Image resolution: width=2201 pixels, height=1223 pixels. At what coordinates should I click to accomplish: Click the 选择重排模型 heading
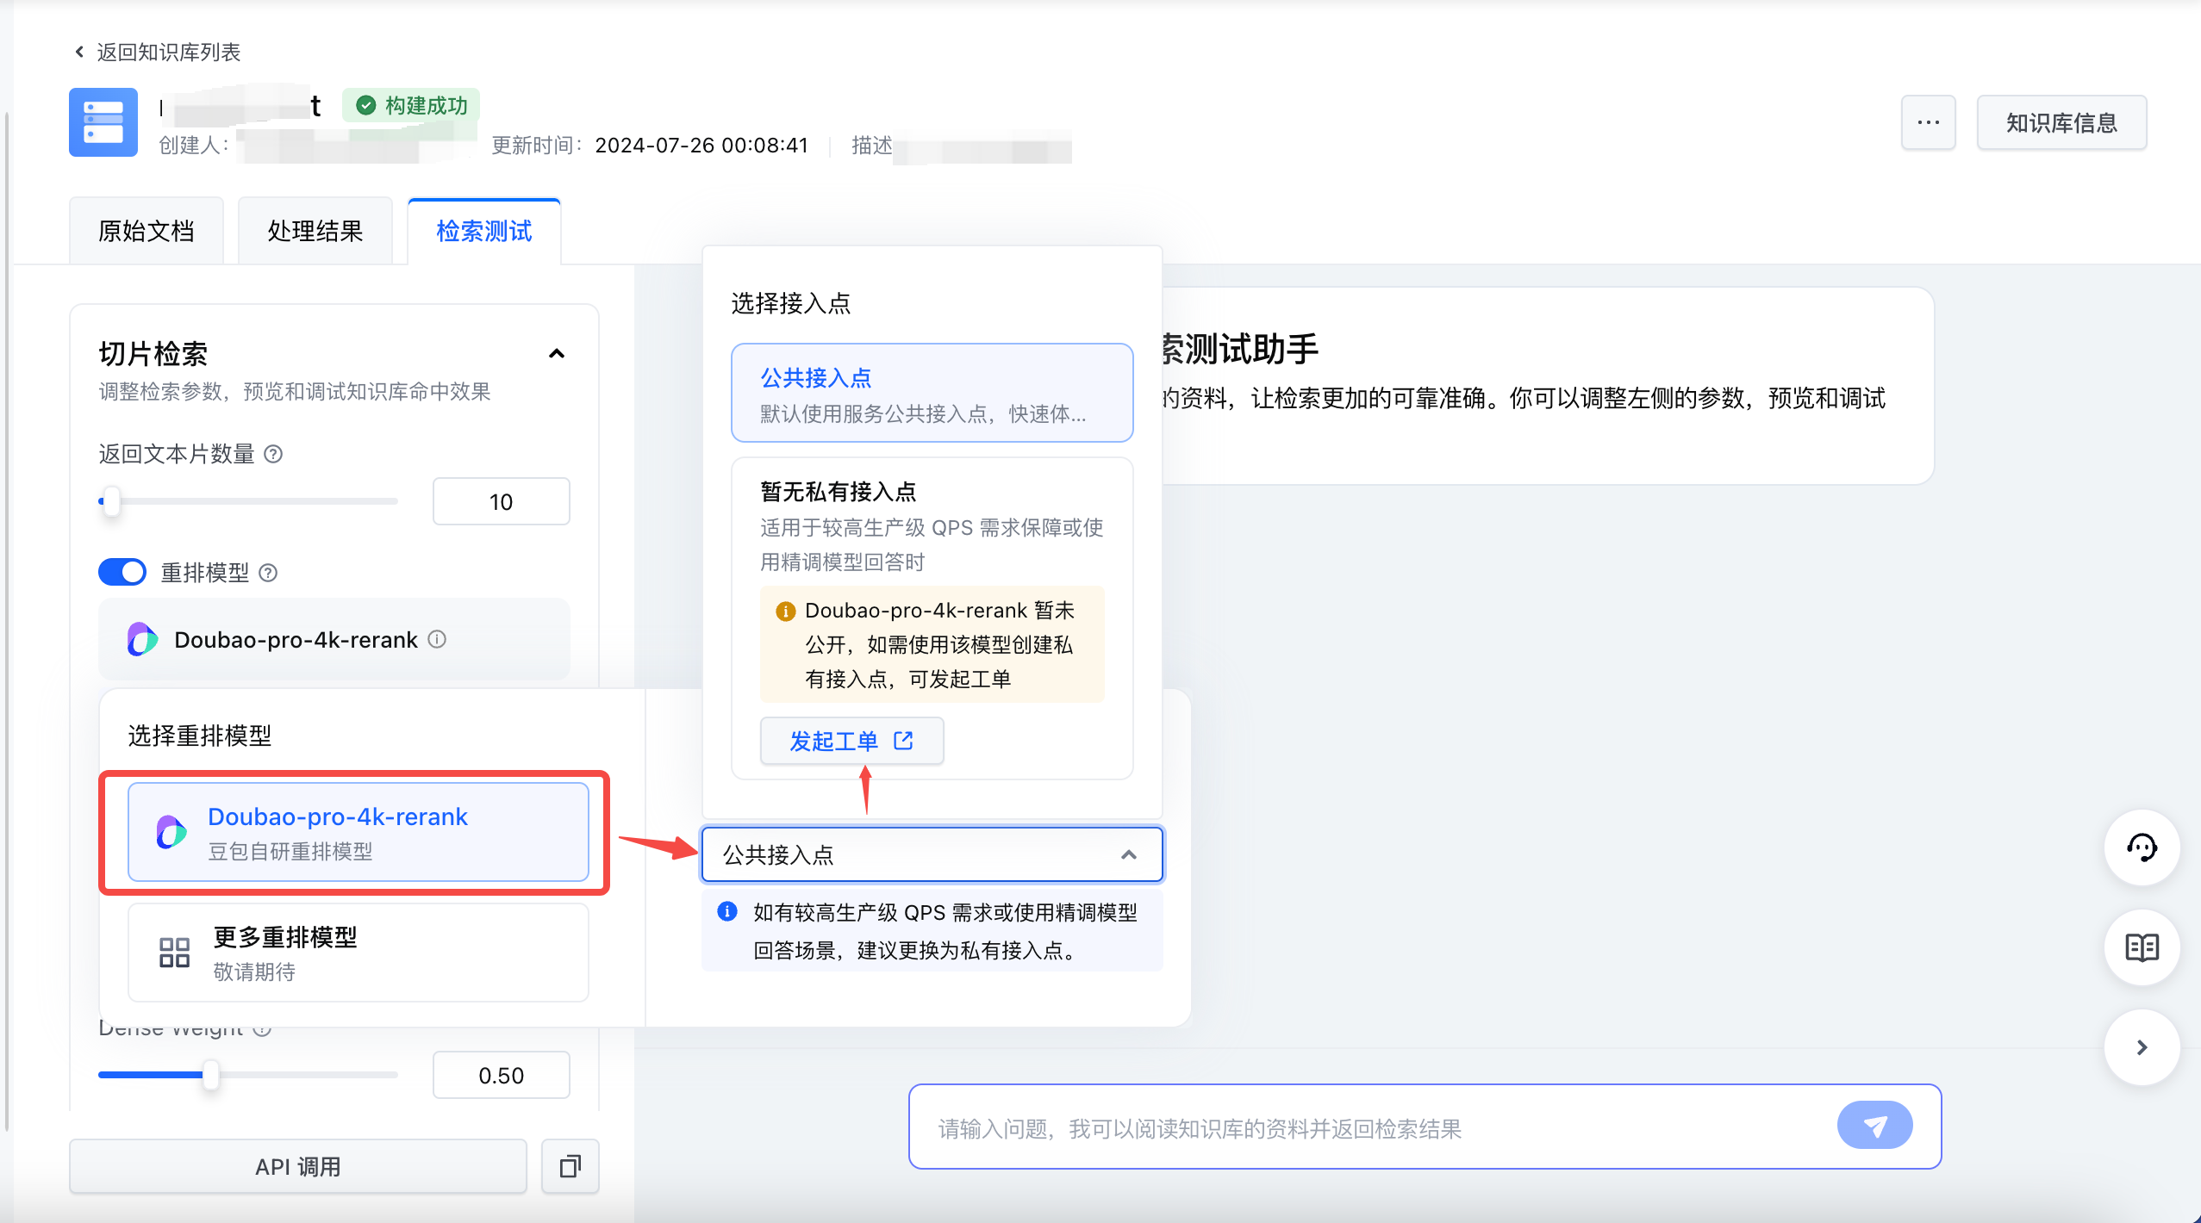[x=200, y=736]
